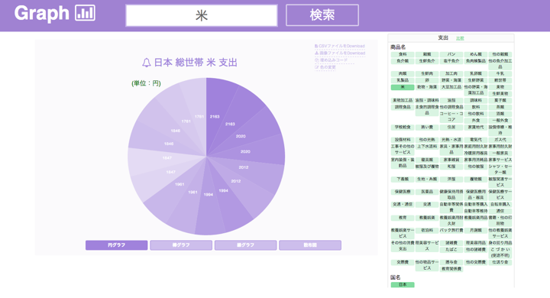Deselect the highlighted 米 tag
Screen dimensions: 550x298
coord(403,87)
